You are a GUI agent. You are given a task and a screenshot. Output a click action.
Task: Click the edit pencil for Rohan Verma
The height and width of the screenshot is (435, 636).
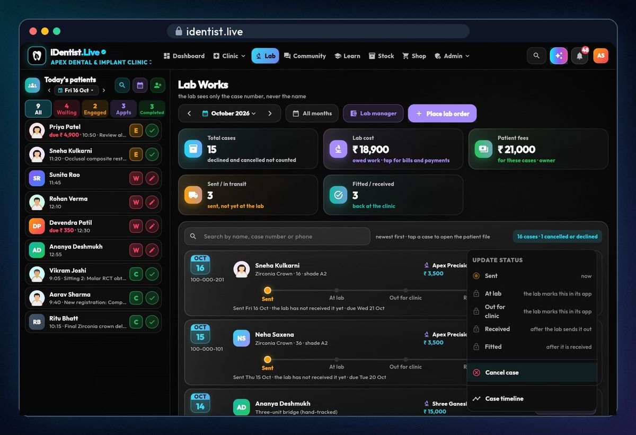pyautogui.click(x=152, y=202)
